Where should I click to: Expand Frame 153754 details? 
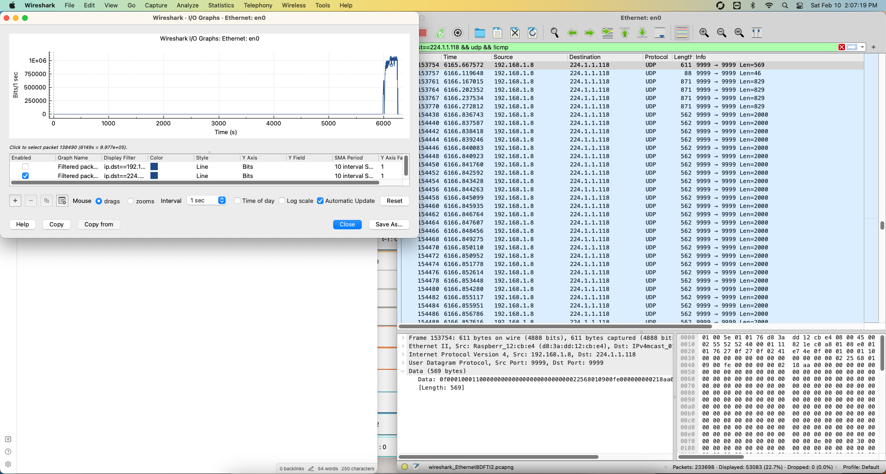[x=403, y=338]
